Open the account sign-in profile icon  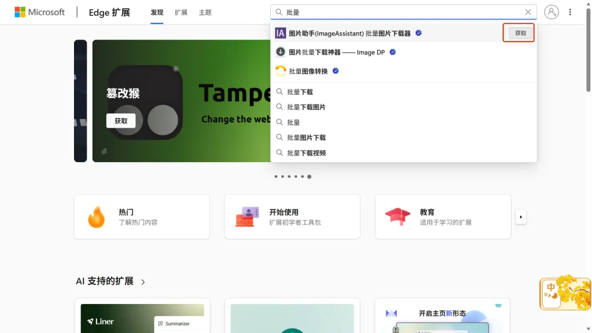coord(551,12)
